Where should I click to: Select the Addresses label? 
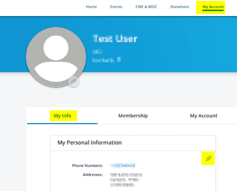point(93,175)
